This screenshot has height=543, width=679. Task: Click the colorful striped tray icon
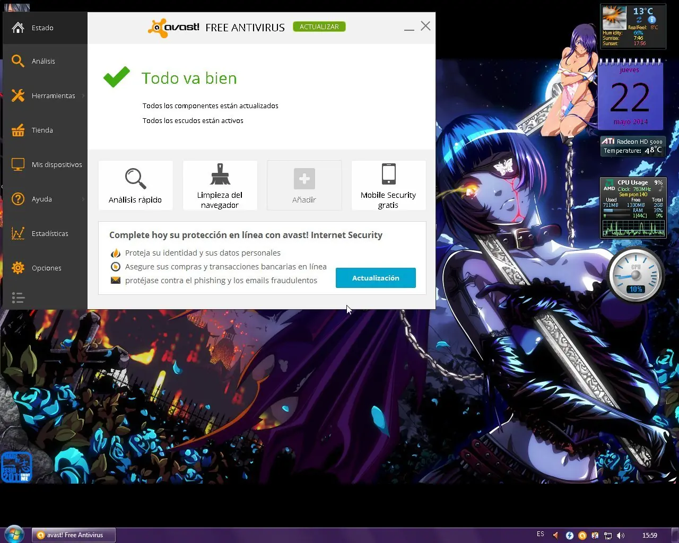[x=595, y=536]
